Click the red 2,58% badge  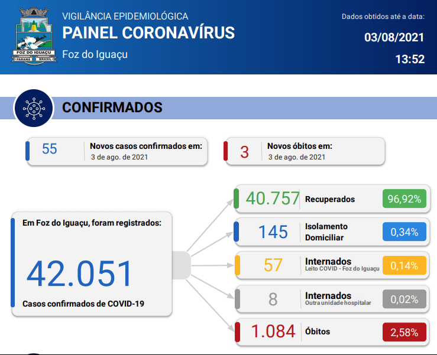(404, 332)
